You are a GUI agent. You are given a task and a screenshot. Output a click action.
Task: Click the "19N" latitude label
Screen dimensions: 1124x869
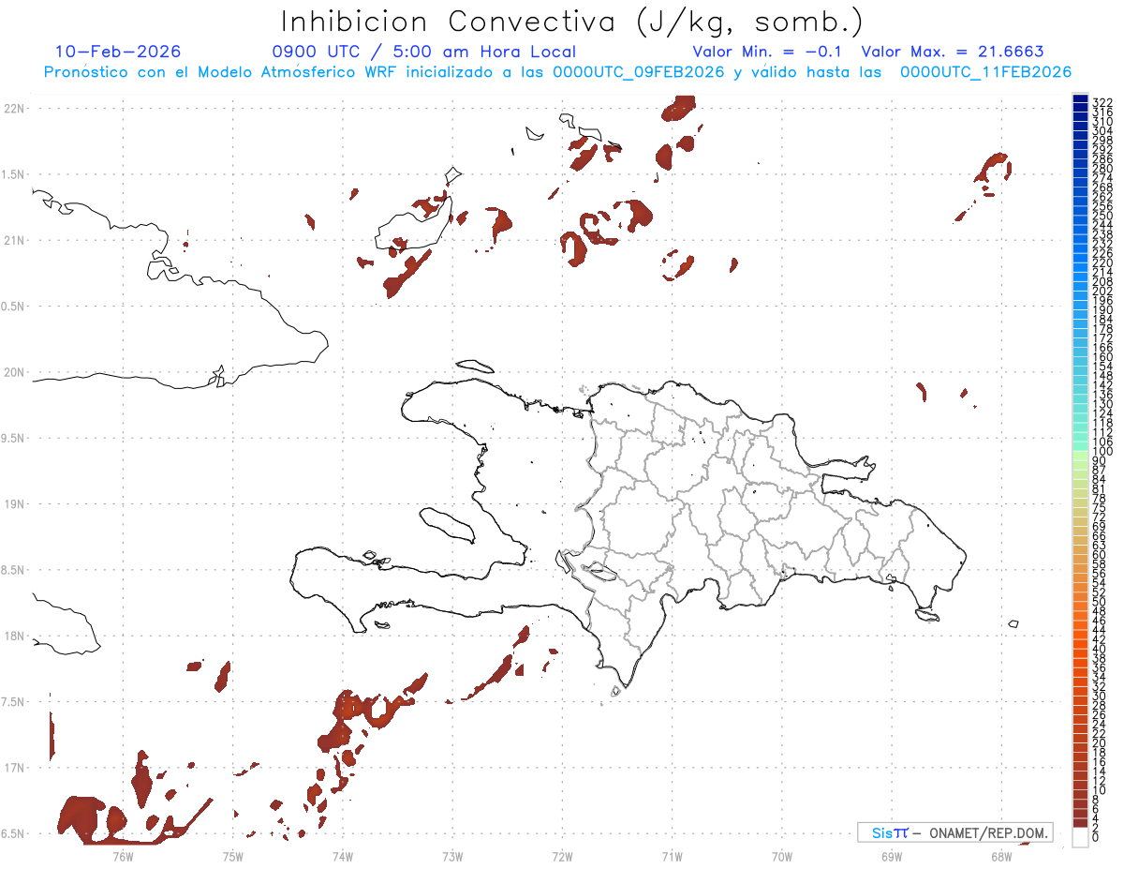pos(14,504)
